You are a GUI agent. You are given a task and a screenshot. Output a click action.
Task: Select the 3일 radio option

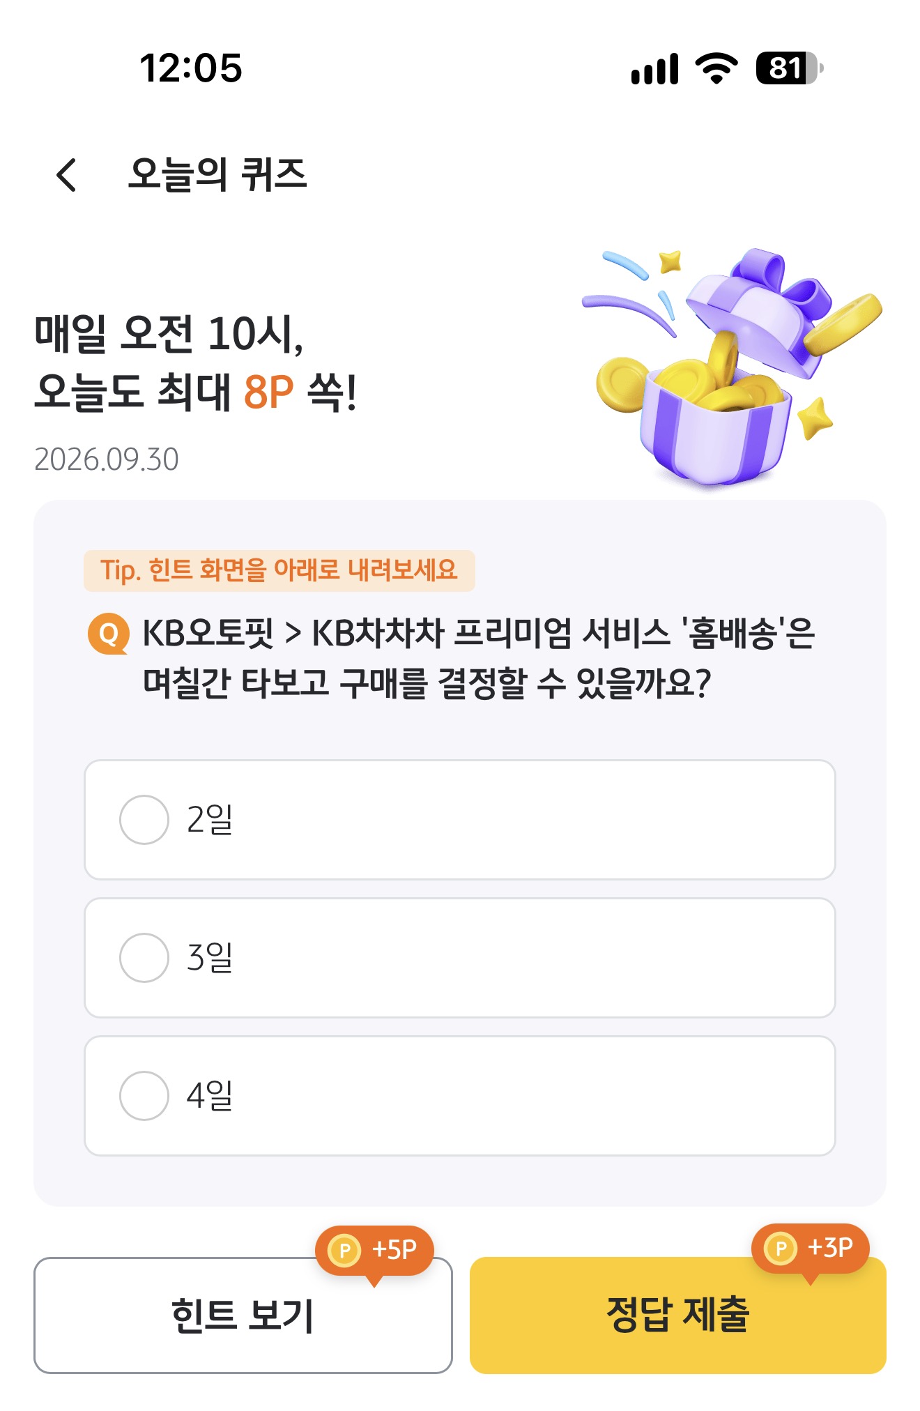click(x=460, y=958)
